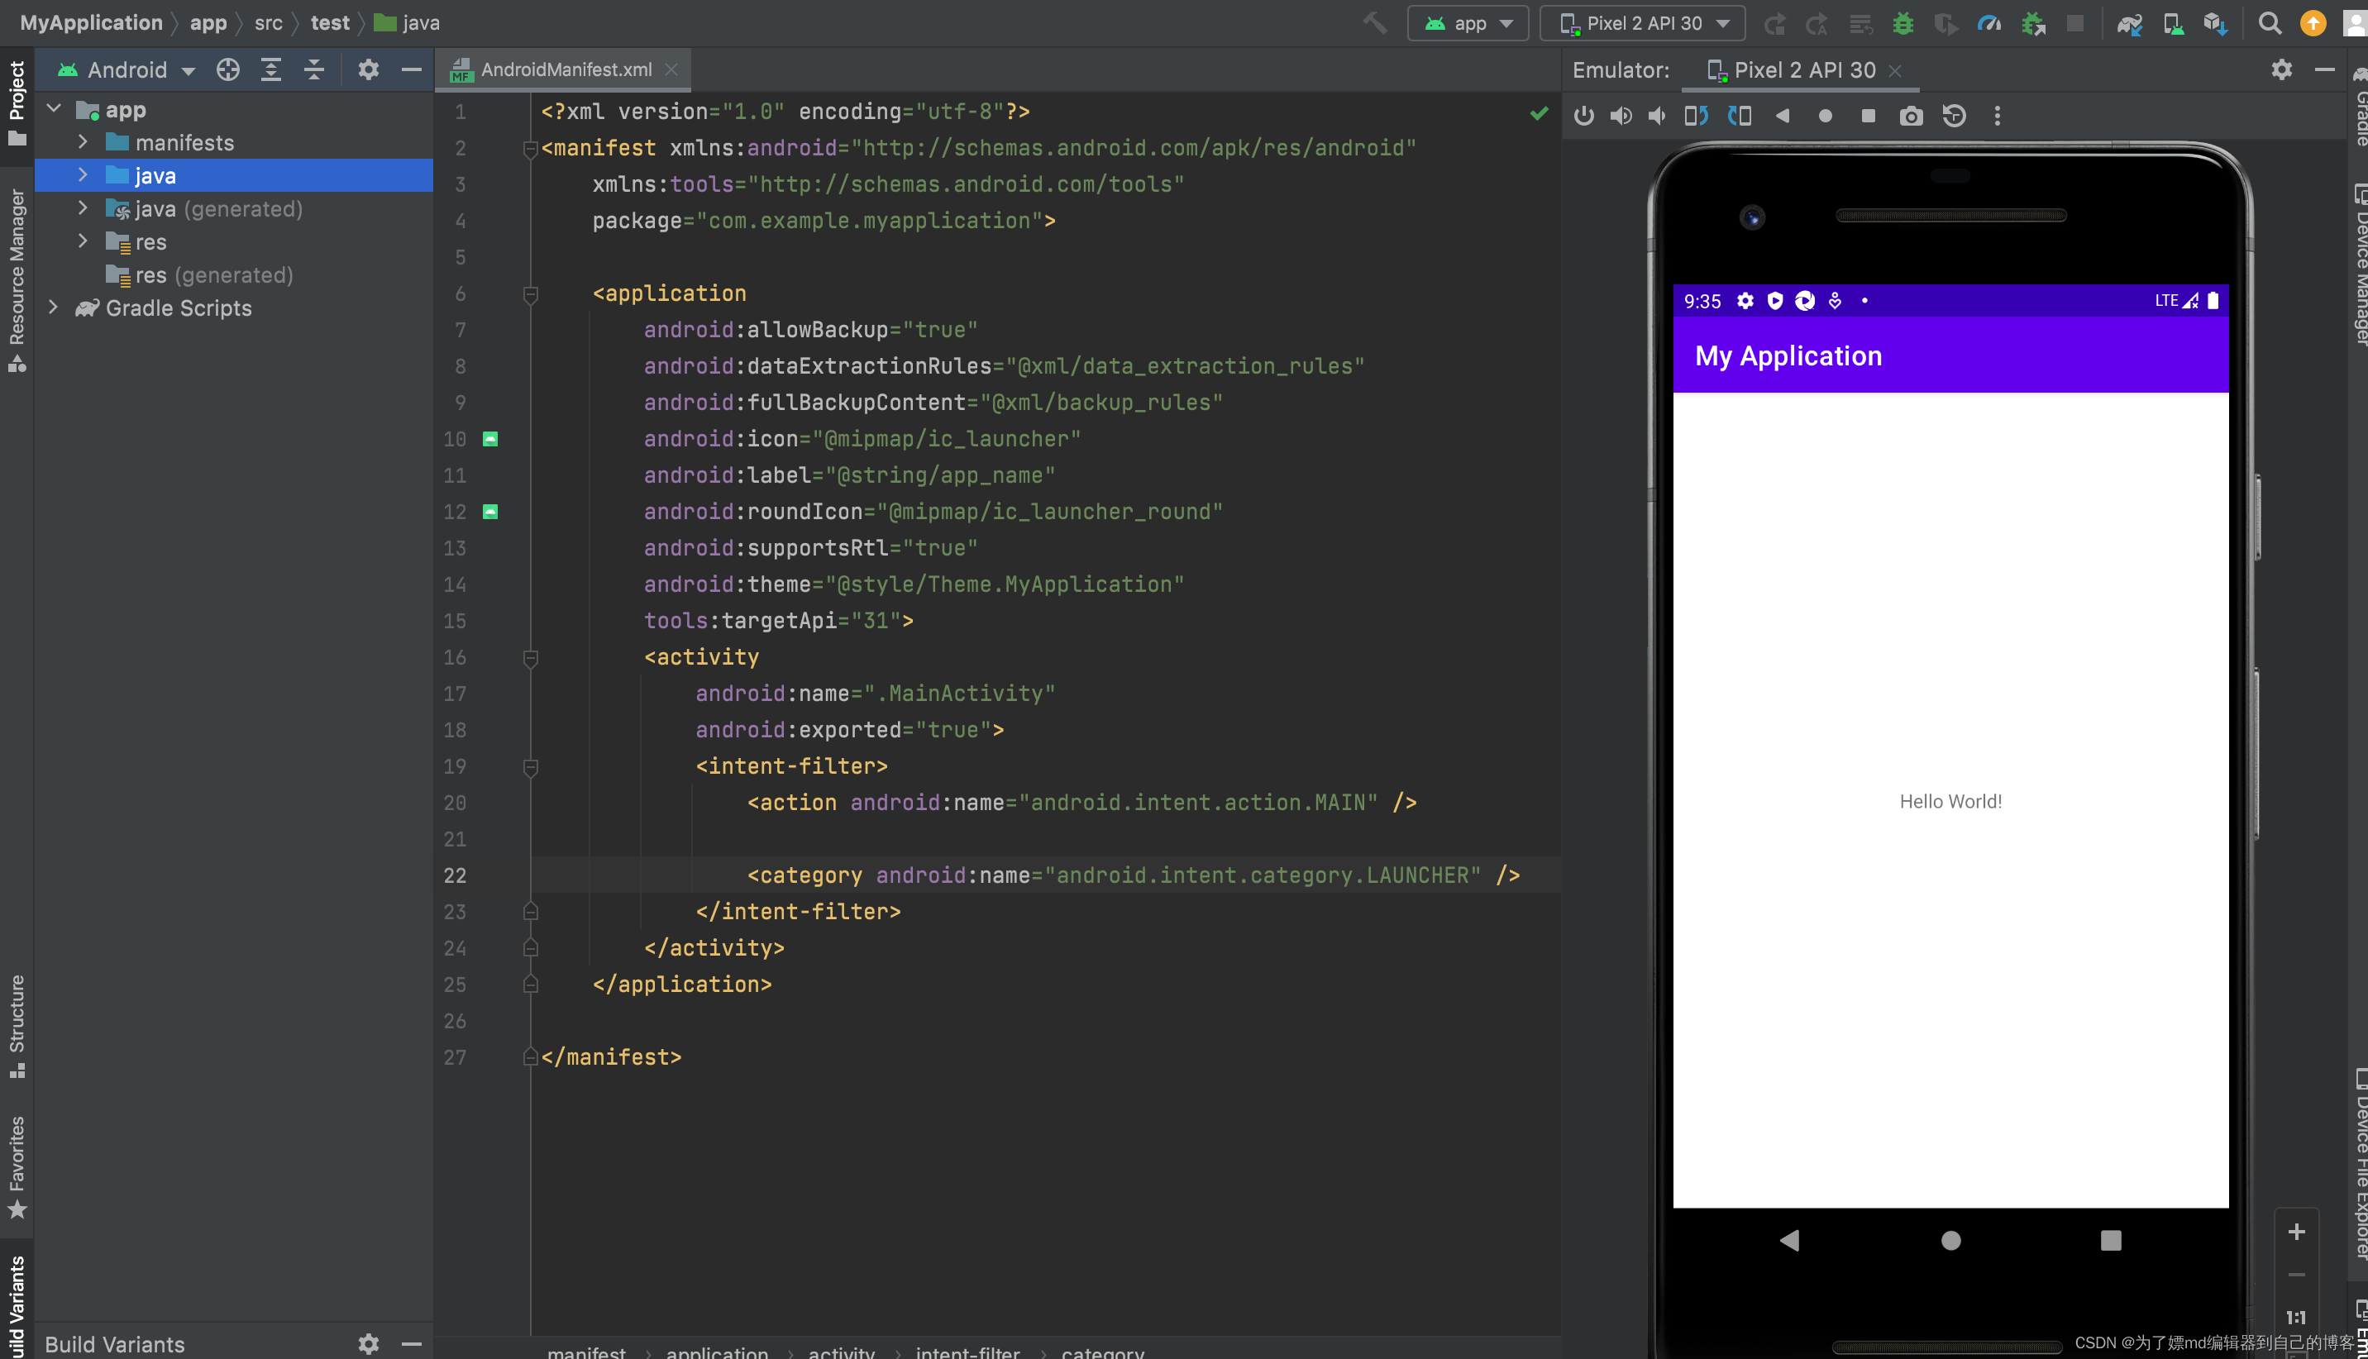The image size is (2368, 1359).
Task: Click the Run/Debug configuration dropdown
Action: (x=1463, y=21)
